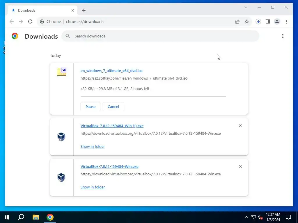This screenshot has height=223, width=298.
Task: Open the clock showing 12:37 AM
Action: (273, 217)
